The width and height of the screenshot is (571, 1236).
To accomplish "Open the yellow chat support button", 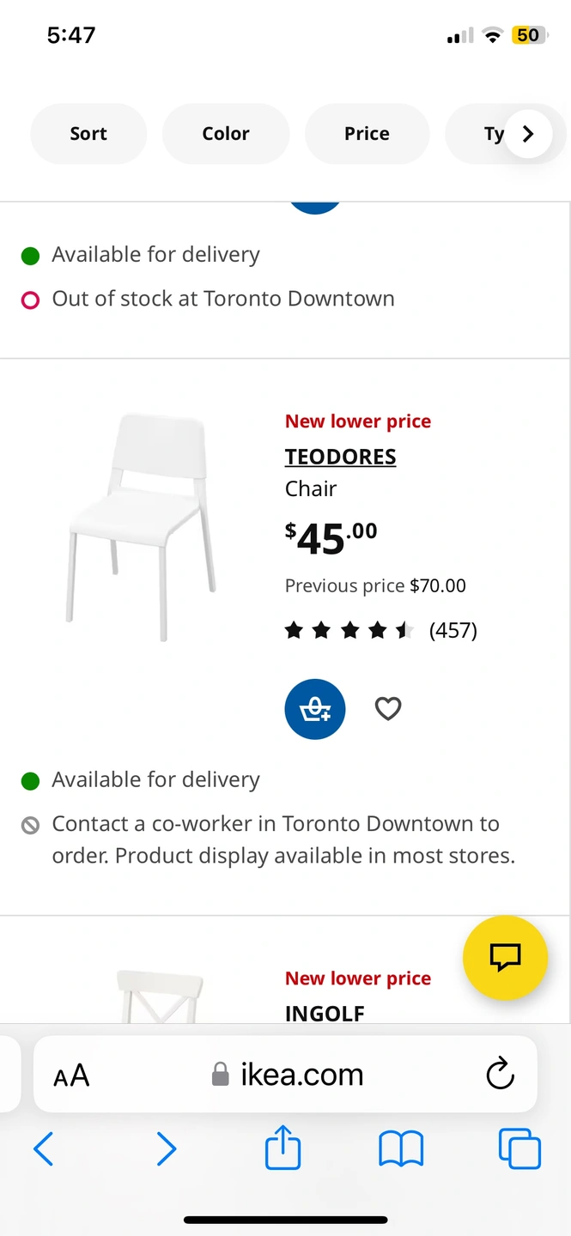I will click(x=505, y=958).
